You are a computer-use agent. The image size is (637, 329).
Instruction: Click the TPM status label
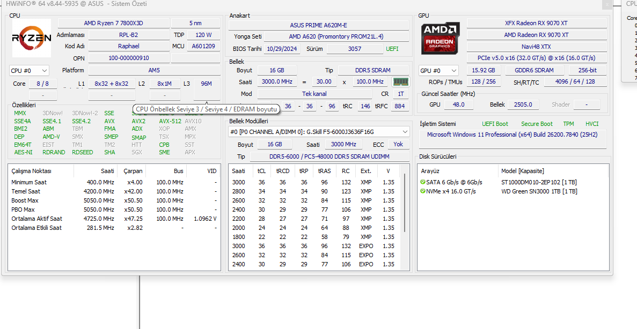pyautogui.click(x=568, y=124)
